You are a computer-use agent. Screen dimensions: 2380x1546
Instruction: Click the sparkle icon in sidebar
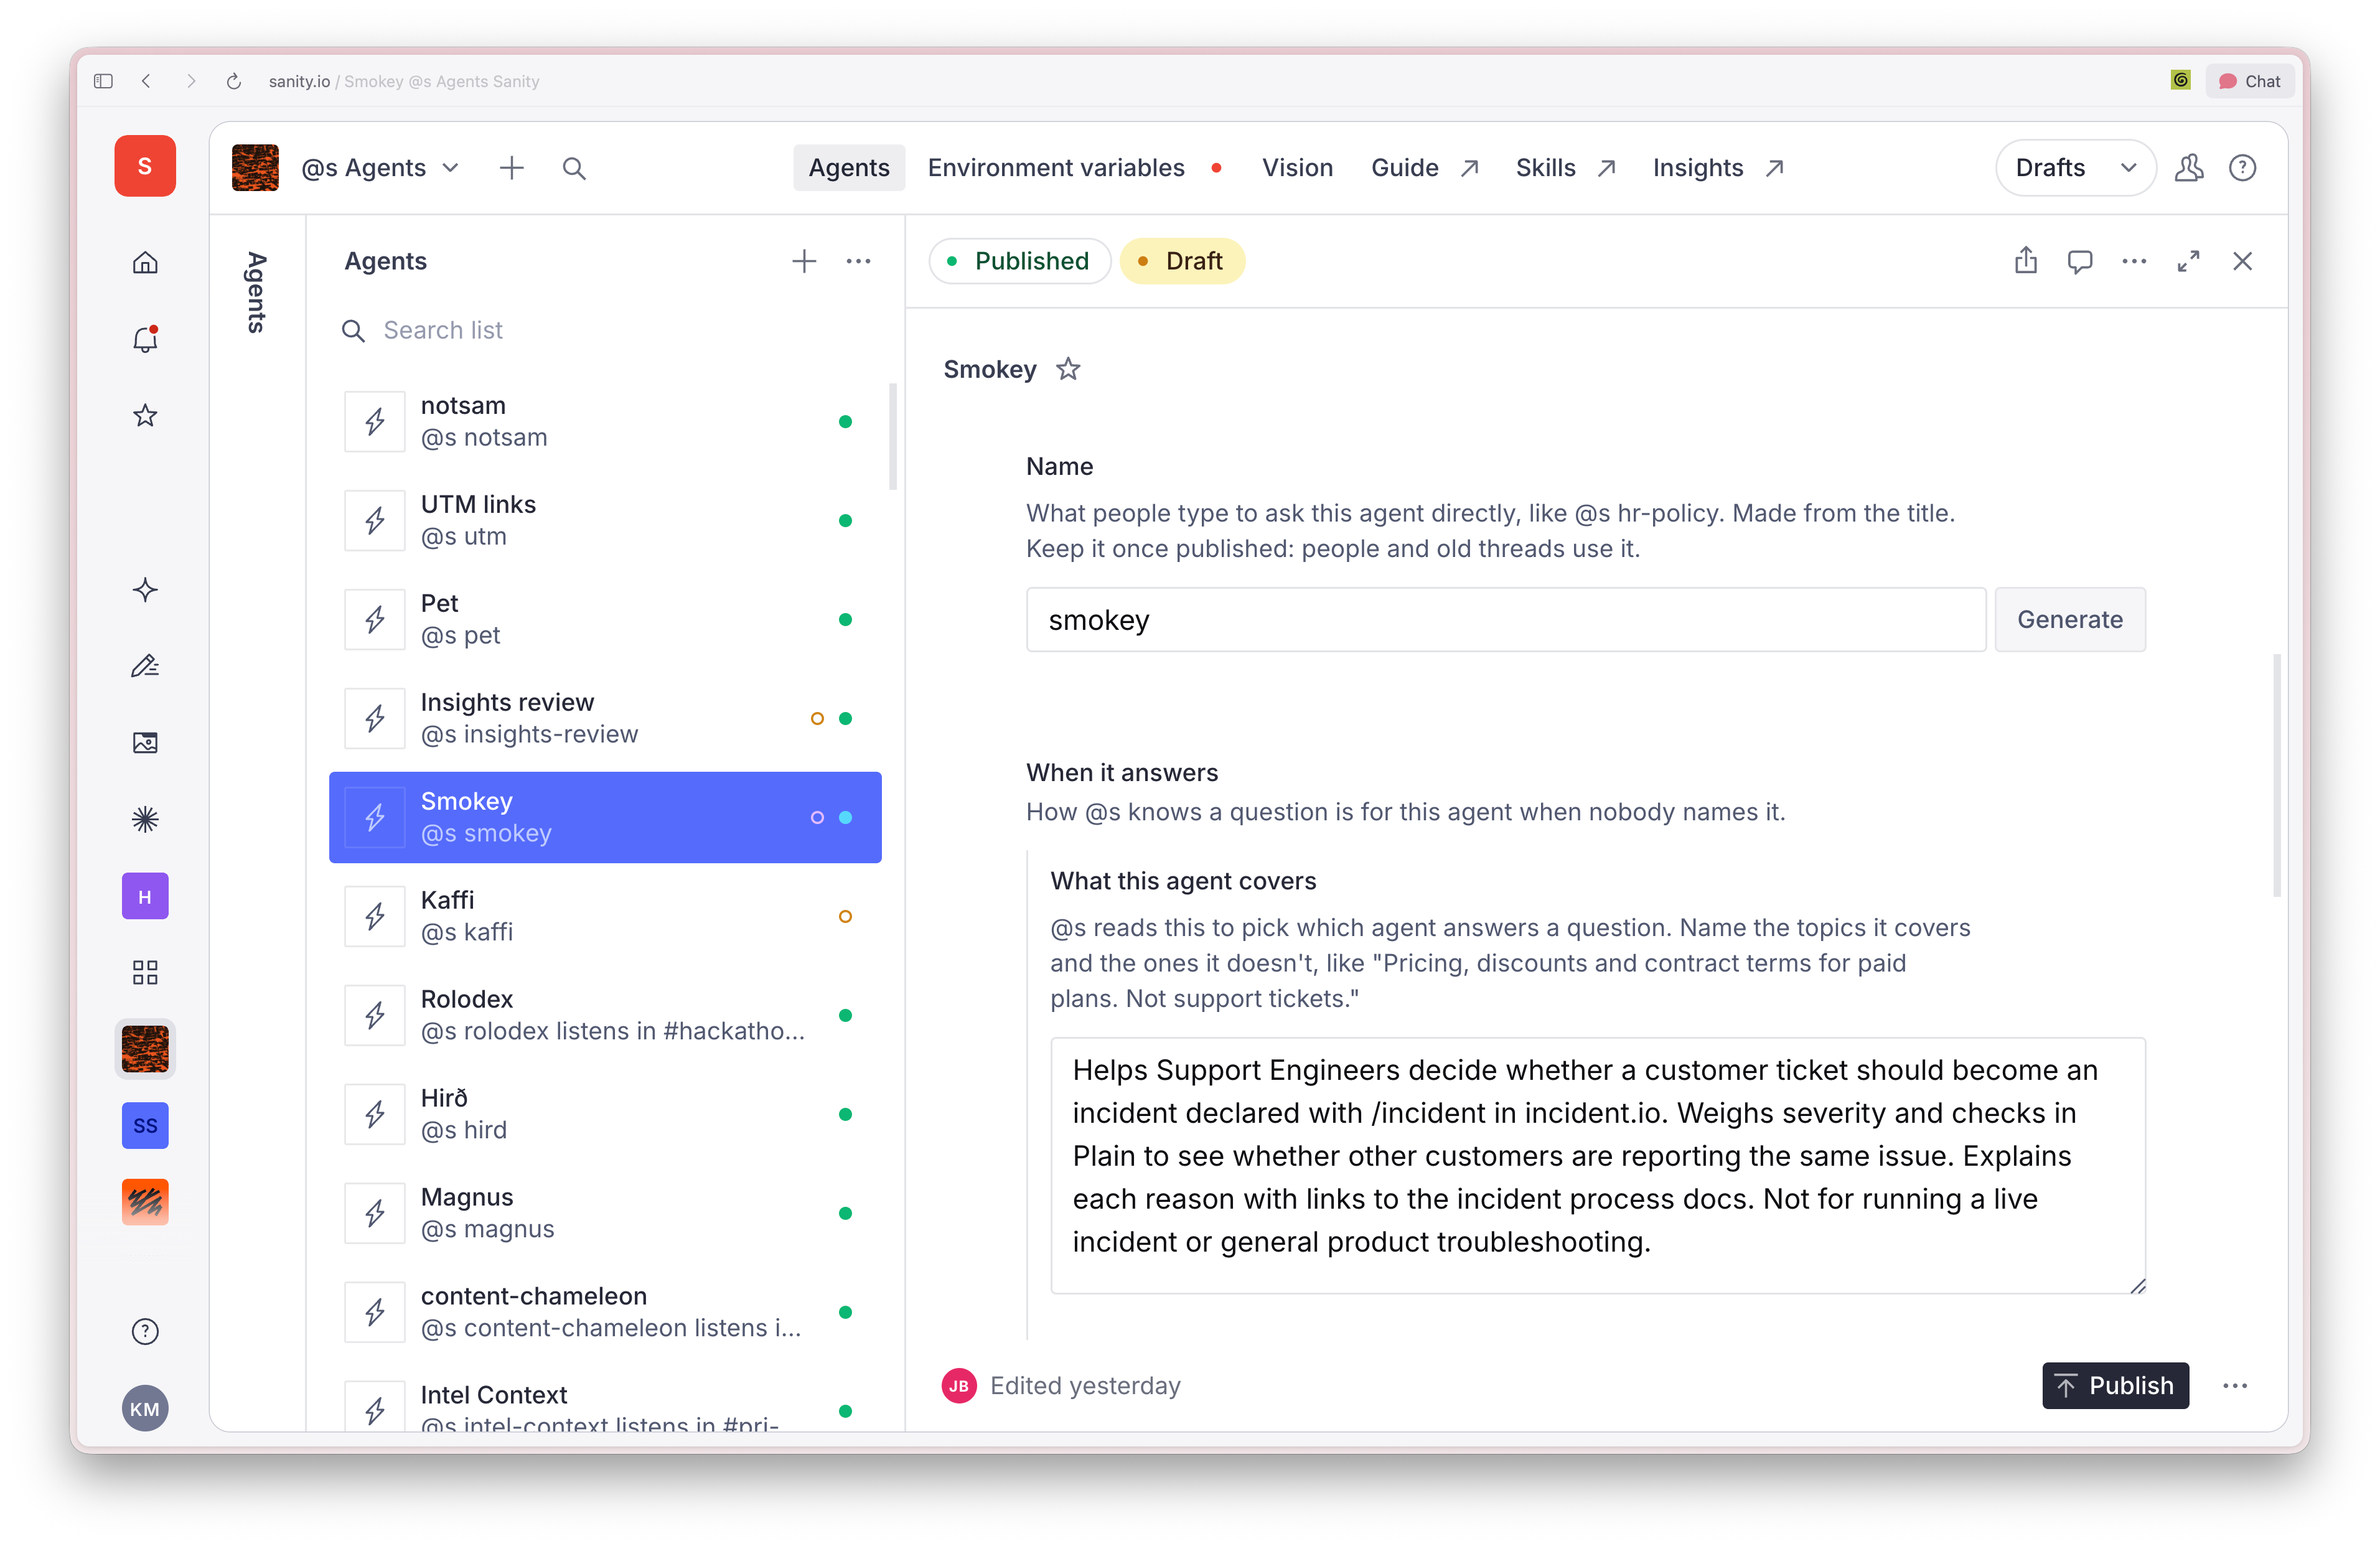click(x=145, y=590)
